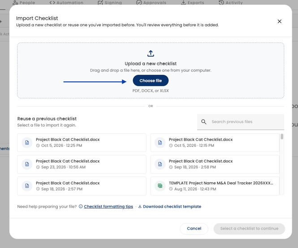Click Select a checklist to continue button
The image size is (298, 248).
coord(249,229)
